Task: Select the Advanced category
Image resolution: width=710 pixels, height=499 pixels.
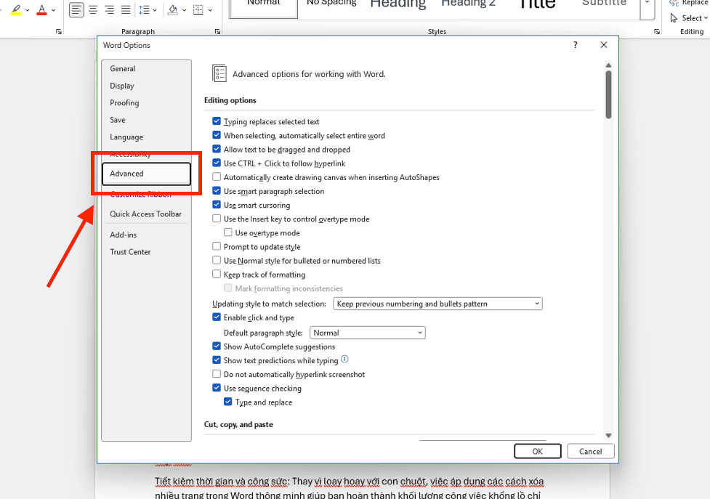Action: pos(146,174)
